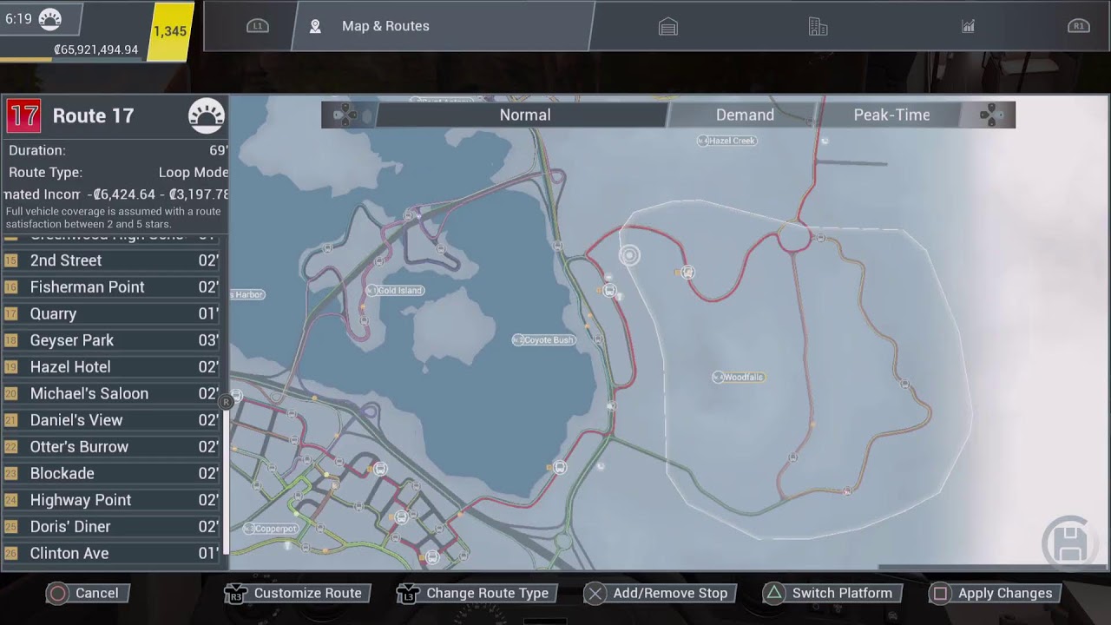Select the Clinton Ave stop
This screenshot has width=1111, height=625.
[x=112, y=553]
